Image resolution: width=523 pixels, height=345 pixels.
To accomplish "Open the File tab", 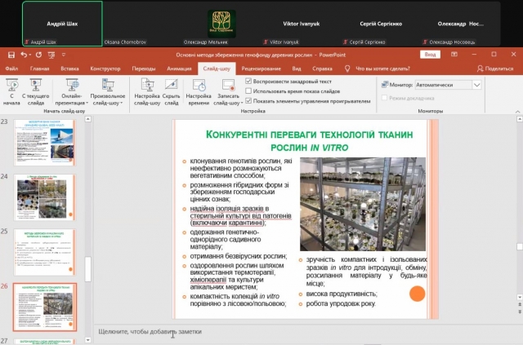I will click(x=11, y=69).
